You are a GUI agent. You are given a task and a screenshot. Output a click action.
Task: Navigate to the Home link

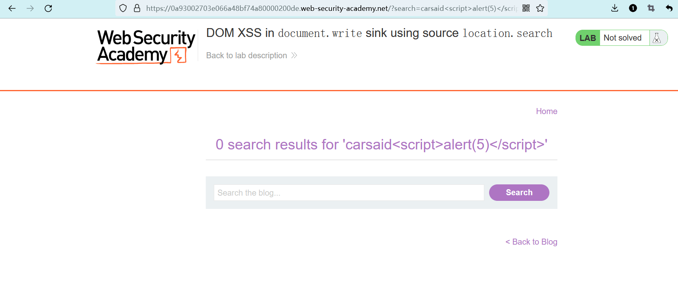tap(547, 111)
